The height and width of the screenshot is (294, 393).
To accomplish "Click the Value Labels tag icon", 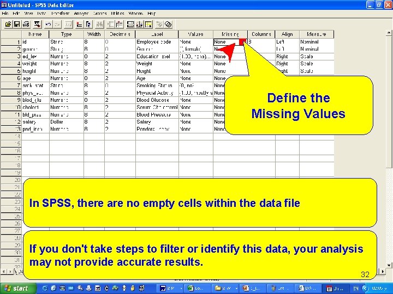I will (x=159, y=24).
